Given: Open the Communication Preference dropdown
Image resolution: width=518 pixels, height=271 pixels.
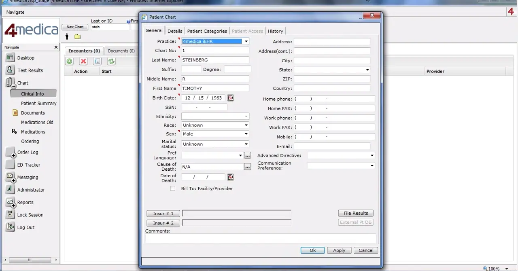Looking at the screenshot, I should (371, 165).
